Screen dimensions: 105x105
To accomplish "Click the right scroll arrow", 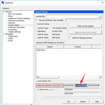I will click(100, 77).
